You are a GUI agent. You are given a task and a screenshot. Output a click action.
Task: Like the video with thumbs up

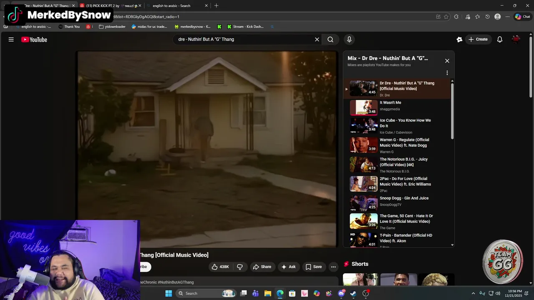tap(220, 267)
